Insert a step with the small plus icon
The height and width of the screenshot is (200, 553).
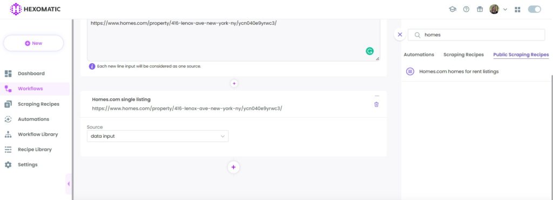(234, 84)
